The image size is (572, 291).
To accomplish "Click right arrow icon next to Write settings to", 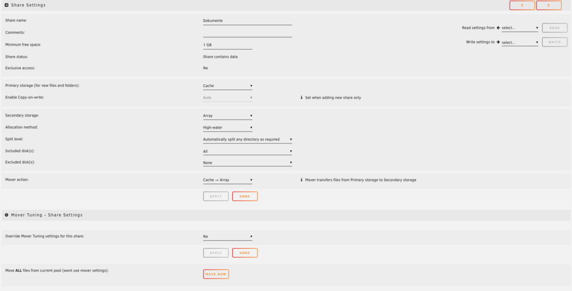I will click(x=498, y=42).
